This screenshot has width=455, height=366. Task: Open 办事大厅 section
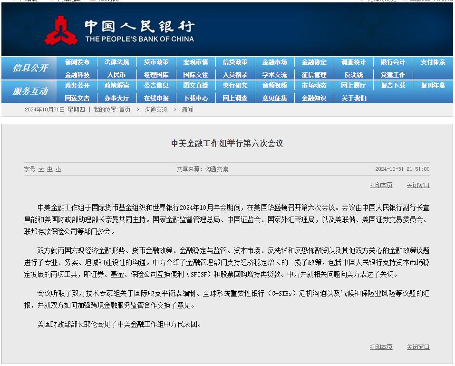[116, 98]
